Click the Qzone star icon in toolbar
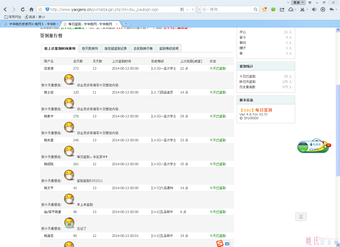The image size is (340, 247). 264,10
